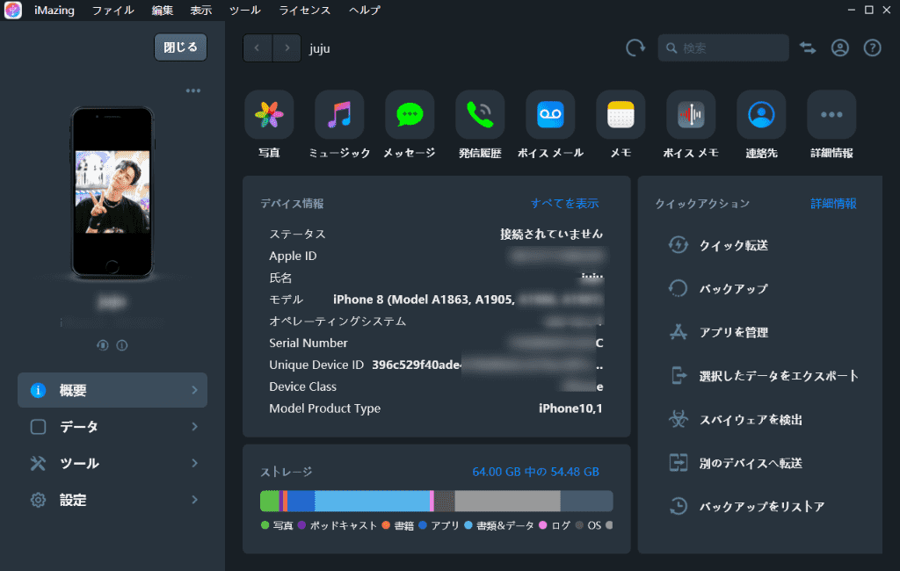This screenshot has height=571, width=900.
Task: Click the 閉じる close button
Action: click(x=180, y=47)
